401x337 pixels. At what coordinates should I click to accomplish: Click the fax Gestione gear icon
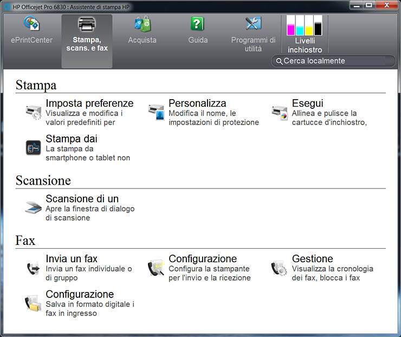tap(279, 268)
